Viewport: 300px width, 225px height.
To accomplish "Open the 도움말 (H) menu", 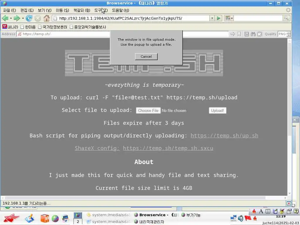I will [x=120, y=10].
